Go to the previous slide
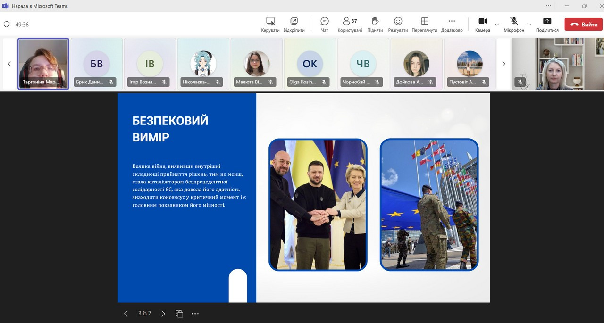Screen dimensions: 604x323 126,314
